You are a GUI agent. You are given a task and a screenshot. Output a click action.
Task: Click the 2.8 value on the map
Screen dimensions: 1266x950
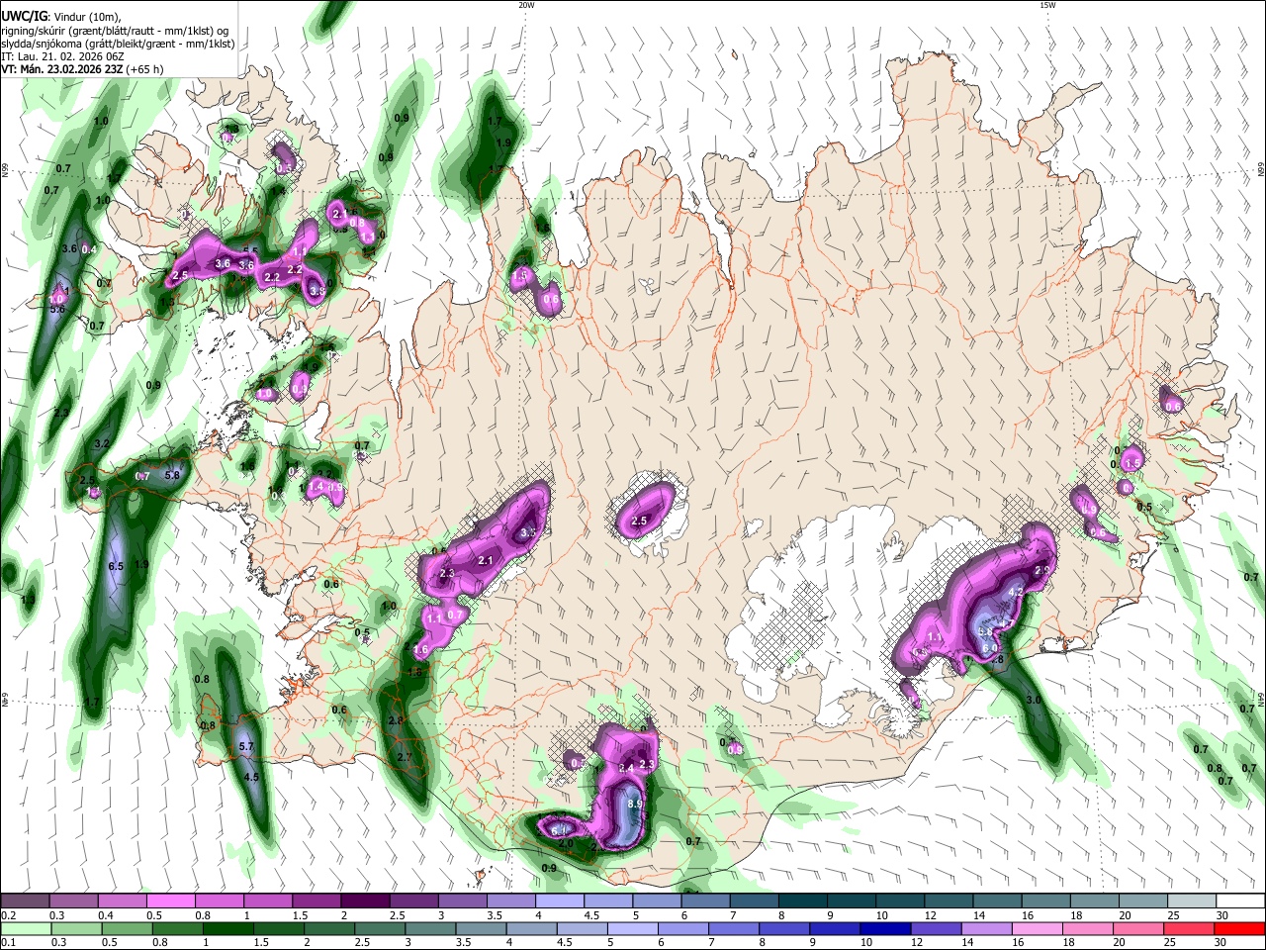(397, 720)
